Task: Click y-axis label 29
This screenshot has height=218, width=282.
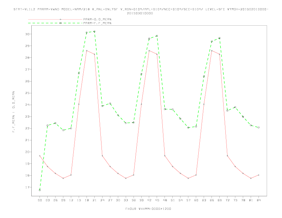Action: [x=27, y=46]
